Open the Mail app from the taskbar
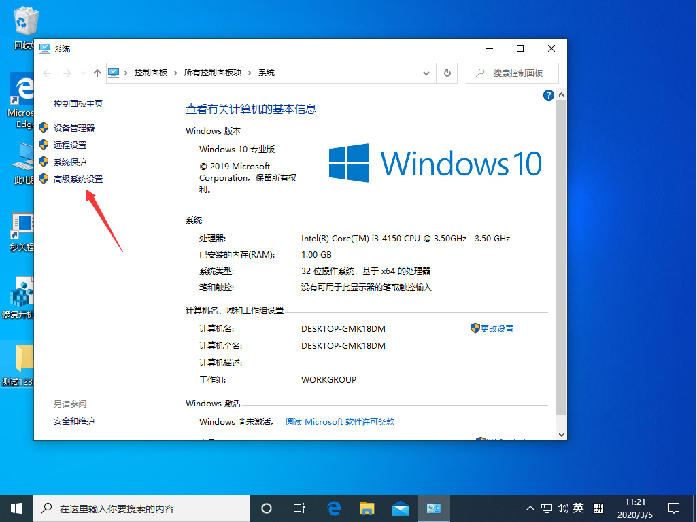This screenshot has height=522, width=697. coord(401,508)
